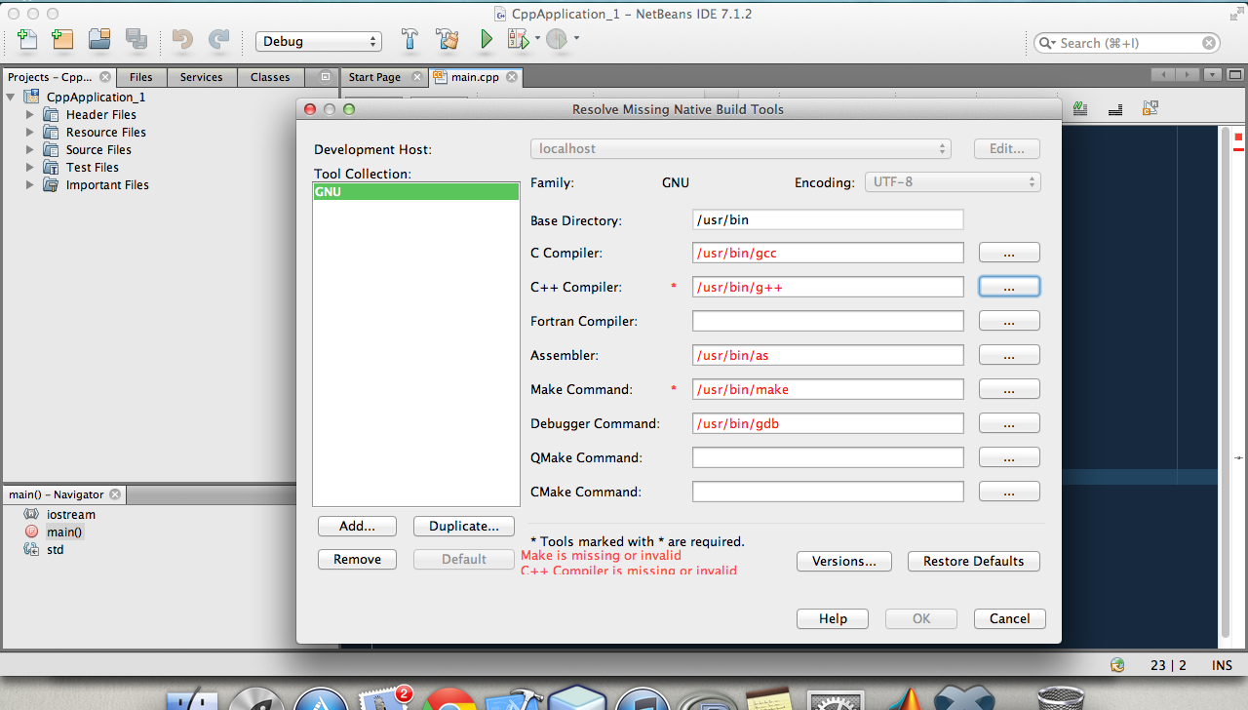
Task: Click the Save All toolbar icon
Action: [136, 40]
